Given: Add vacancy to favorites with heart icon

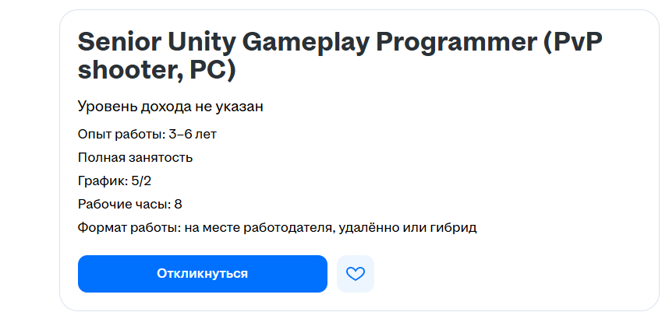Looking at the screenshot, I should (x=356, y=274).
